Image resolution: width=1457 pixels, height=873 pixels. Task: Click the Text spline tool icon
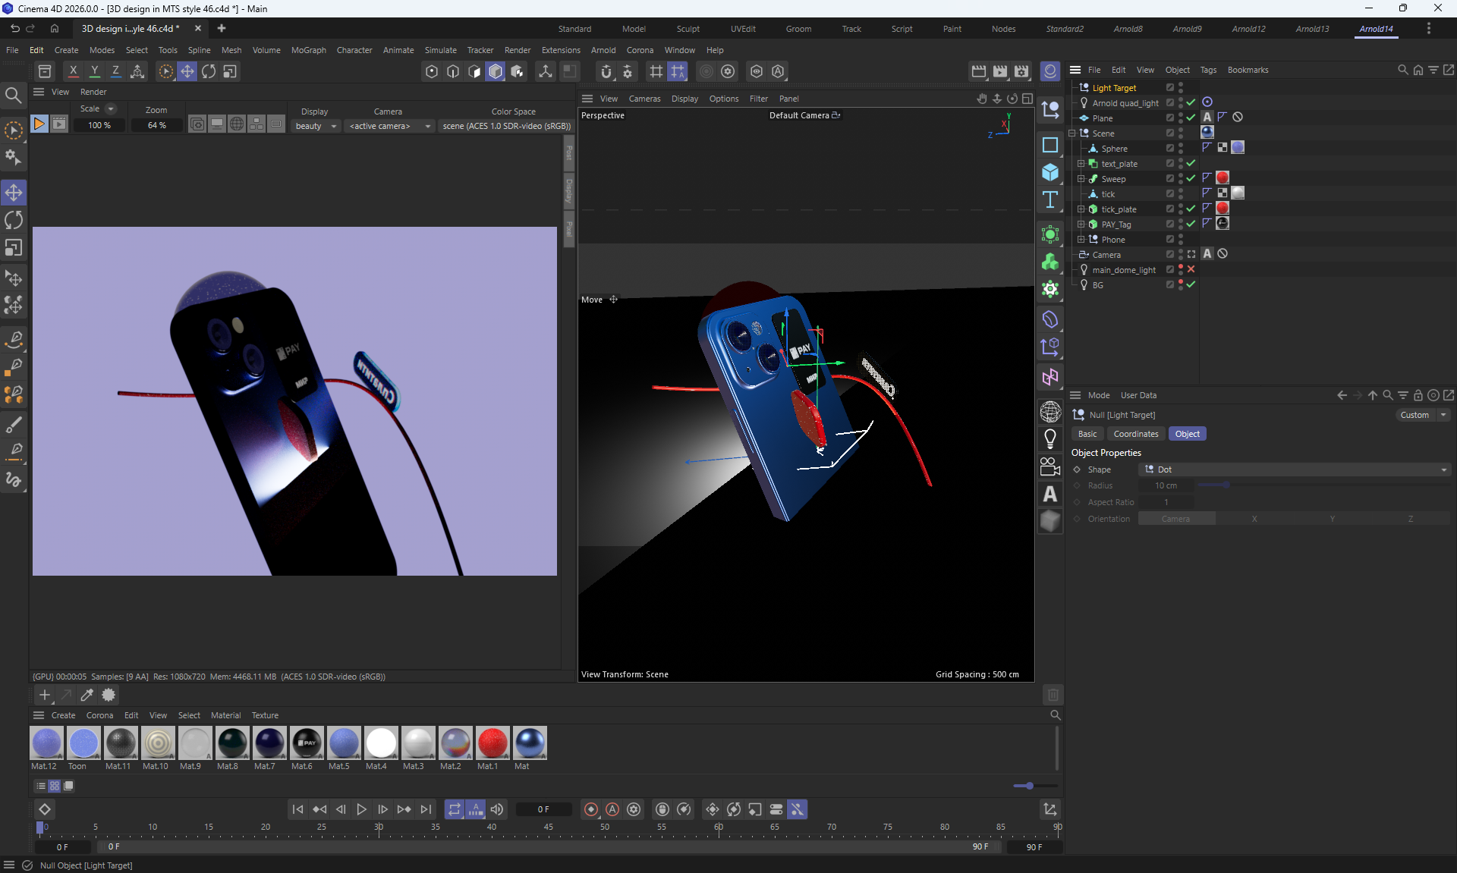[x=1050, y=200]
